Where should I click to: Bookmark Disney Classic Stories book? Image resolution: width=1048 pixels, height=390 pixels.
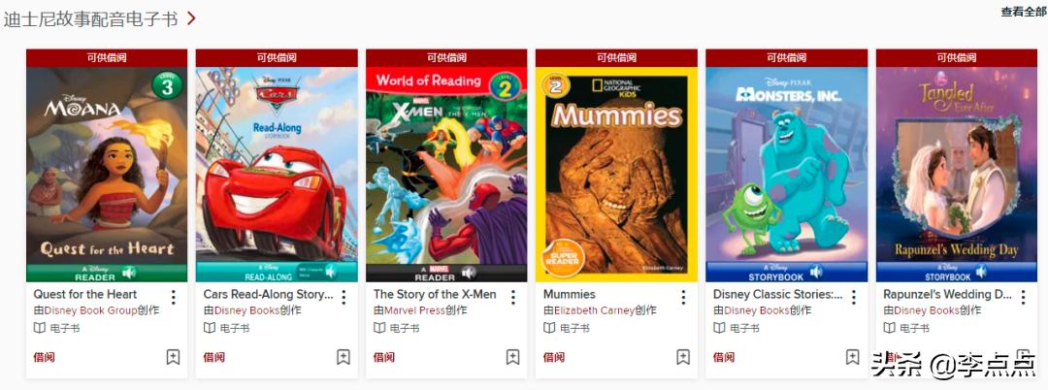(852, 357)
